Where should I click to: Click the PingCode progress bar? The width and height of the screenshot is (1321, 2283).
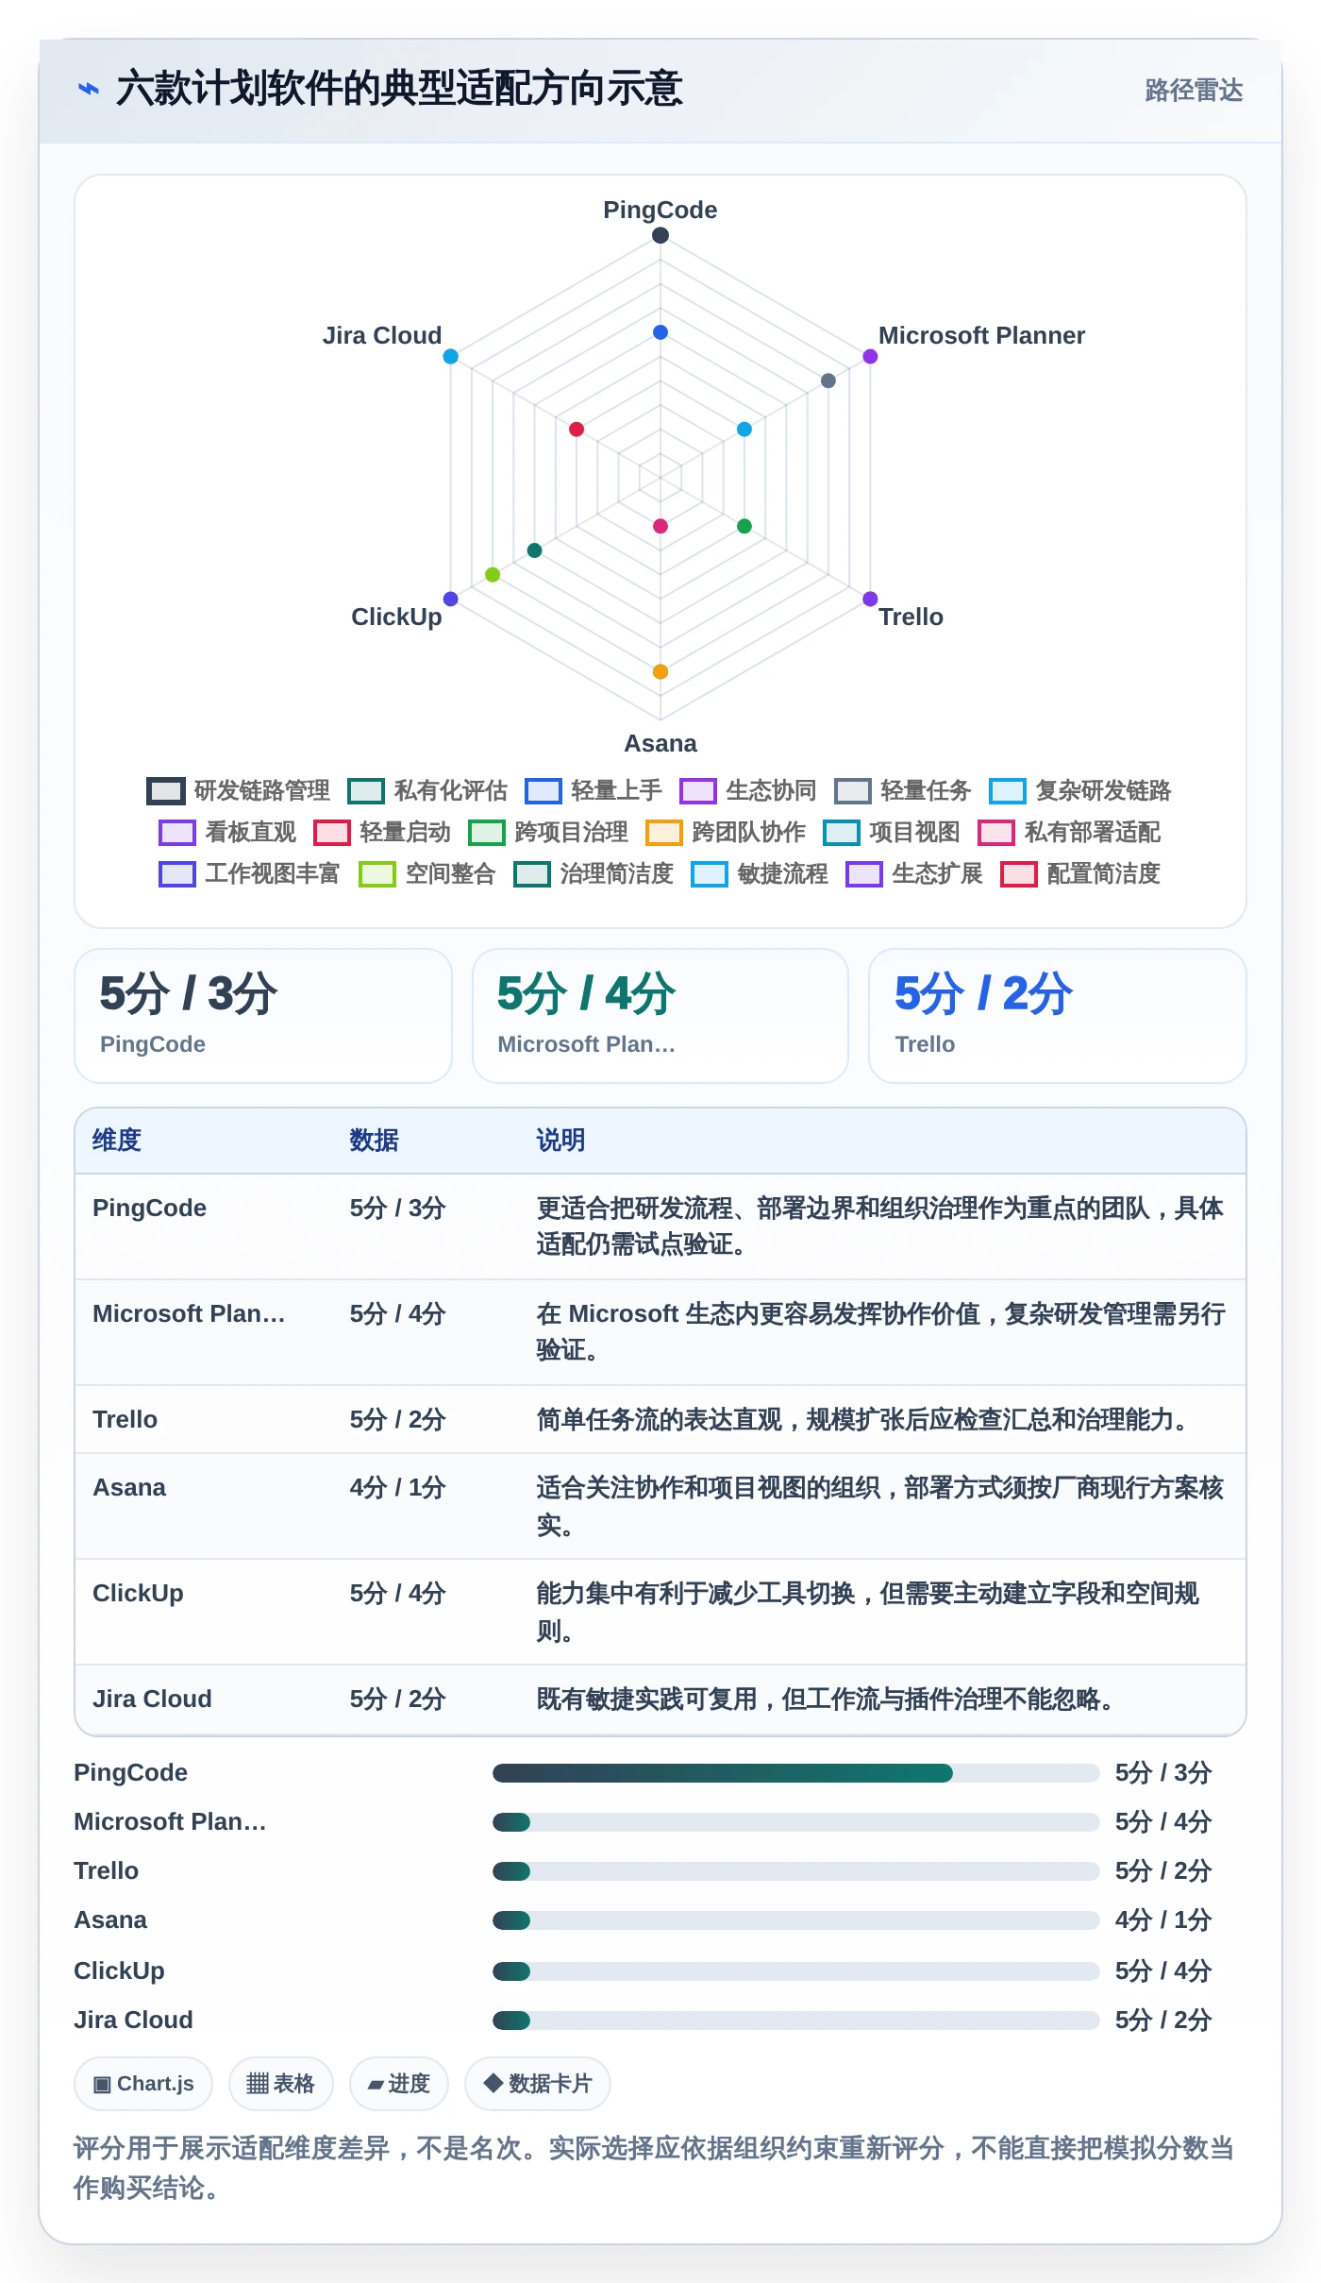tap(795, 1772)
